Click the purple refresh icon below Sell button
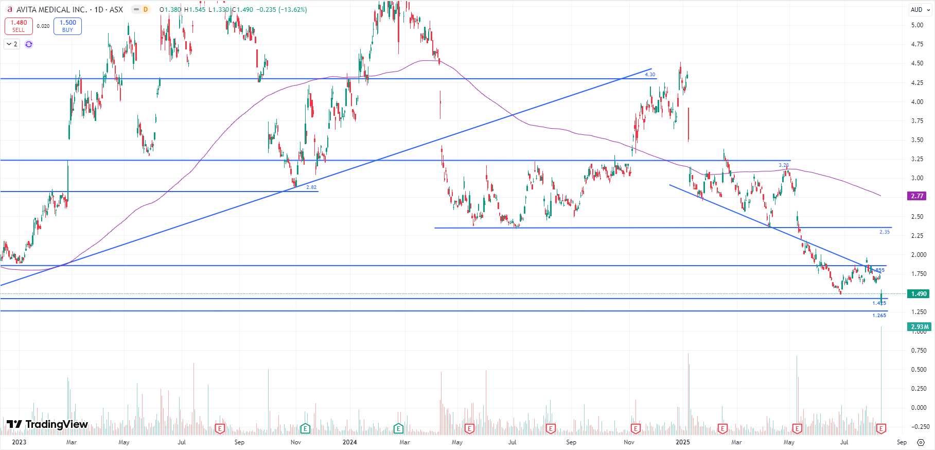 pyautogui.click(x=29, y=44)
